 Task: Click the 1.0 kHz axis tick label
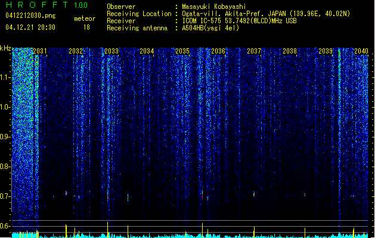pyautogui.click(x=5, y=107)
